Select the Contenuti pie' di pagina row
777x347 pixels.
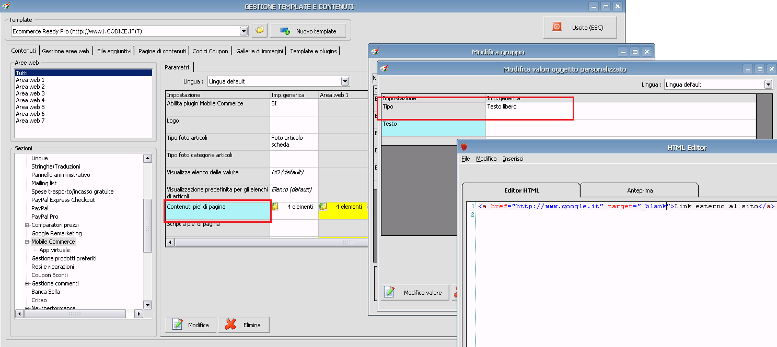[x=217, y=210]
